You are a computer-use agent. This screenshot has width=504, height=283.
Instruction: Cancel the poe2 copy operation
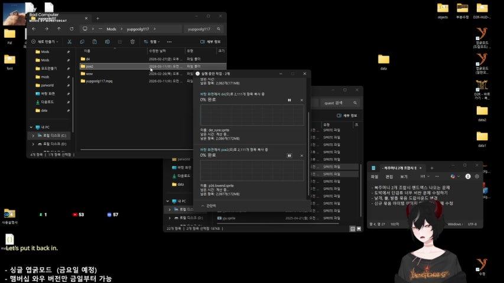pos(301,156)
